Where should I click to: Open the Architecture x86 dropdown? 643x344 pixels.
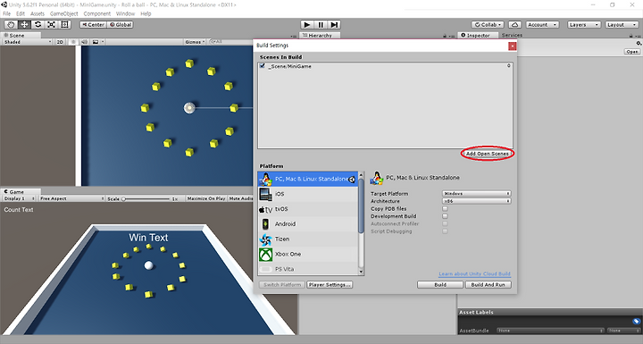tap(477, 201)
